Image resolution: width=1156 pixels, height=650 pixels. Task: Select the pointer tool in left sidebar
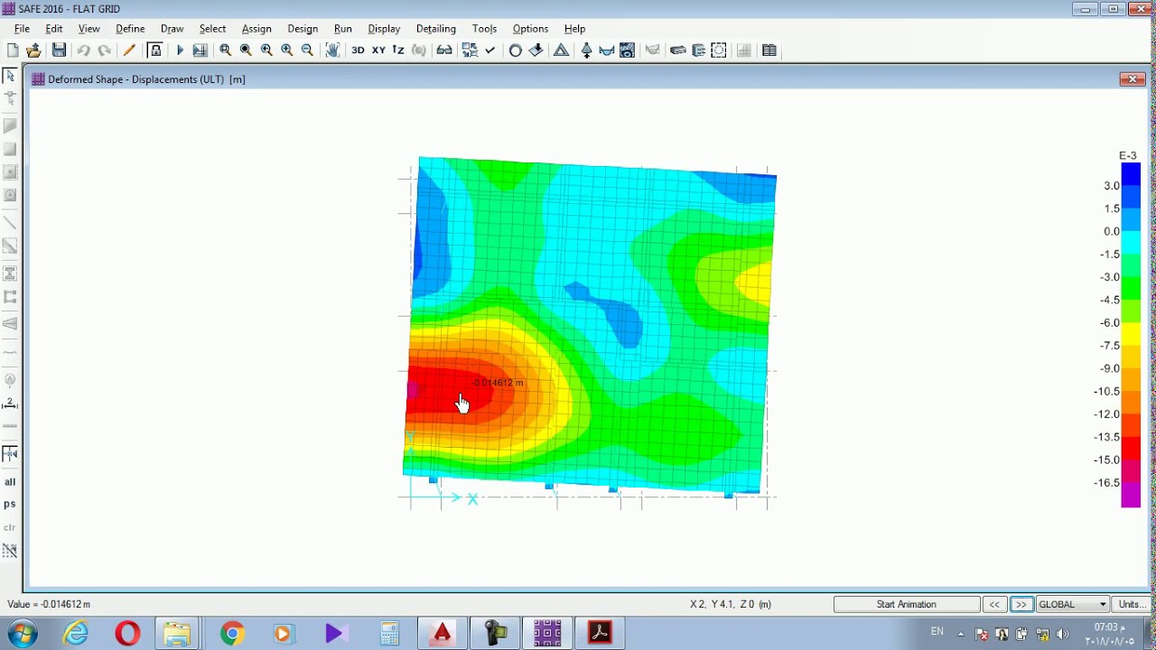[10, 77]
